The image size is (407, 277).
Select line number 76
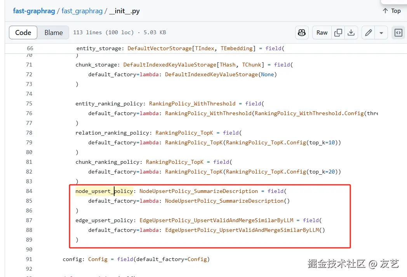point(29,113)
